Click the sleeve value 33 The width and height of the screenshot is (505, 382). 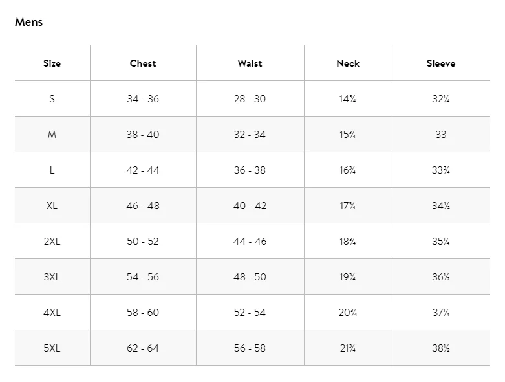[441, 135]
